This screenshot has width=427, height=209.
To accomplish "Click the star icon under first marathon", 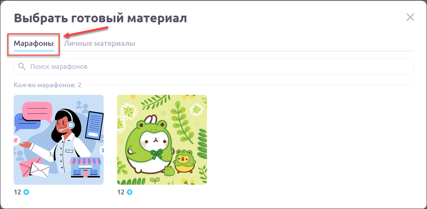I will click(26, 192).
